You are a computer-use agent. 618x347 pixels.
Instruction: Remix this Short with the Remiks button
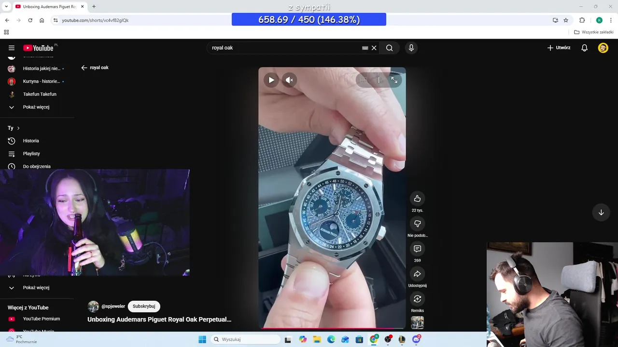click(x=417, y=299)
